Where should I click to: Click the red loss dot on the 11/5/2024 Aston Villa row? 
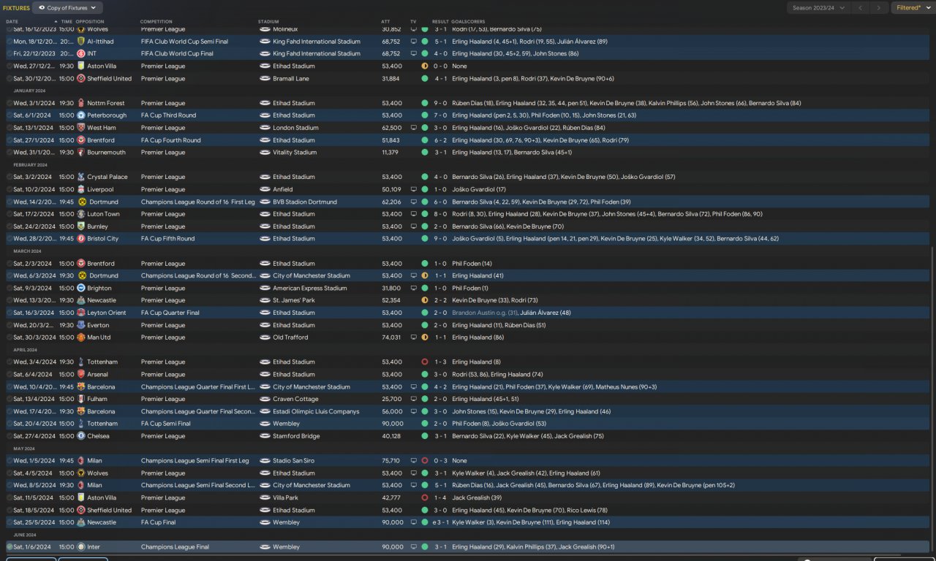425,497
